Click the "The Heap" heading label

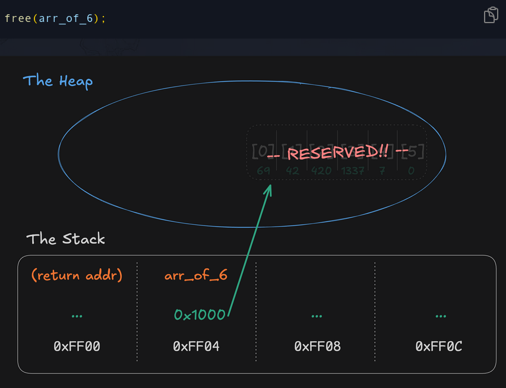[x=58, y=81]
